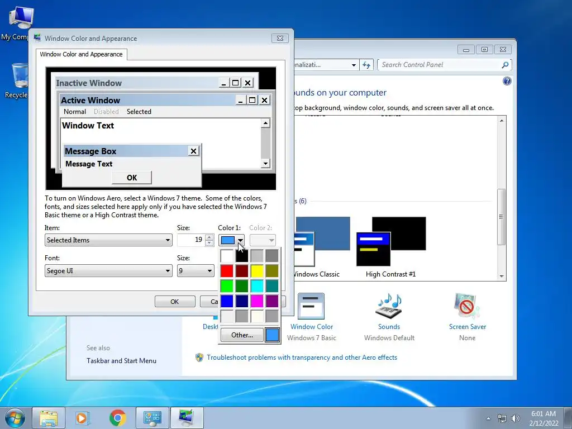Show hidden tray icons arrow

point(488,418)
